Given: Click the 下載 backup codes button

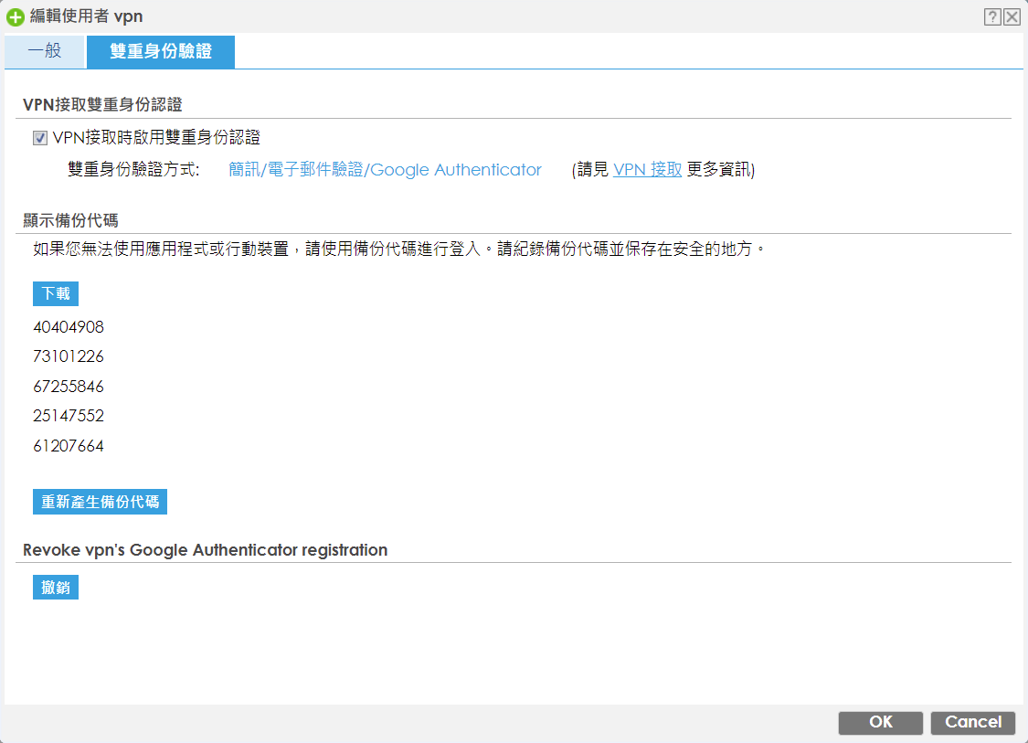Looking at the screenshot, I should point(56,293).
